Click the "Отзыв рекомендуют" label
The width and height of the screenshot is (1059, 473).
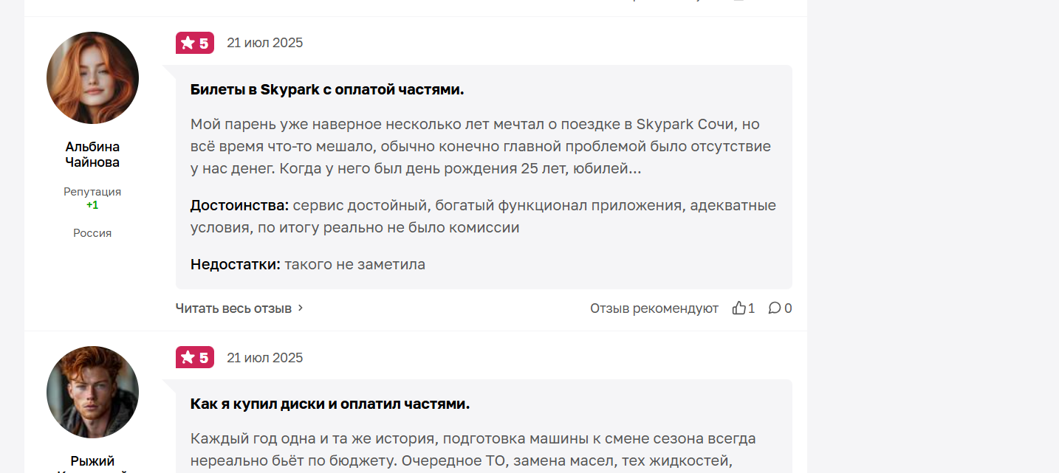click(654, 308)
